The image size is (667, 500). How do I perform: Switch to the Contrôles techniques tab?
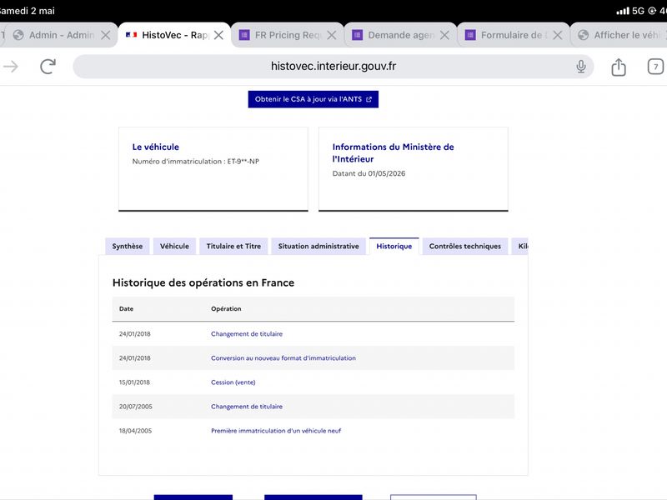click(x=465, y=246)
